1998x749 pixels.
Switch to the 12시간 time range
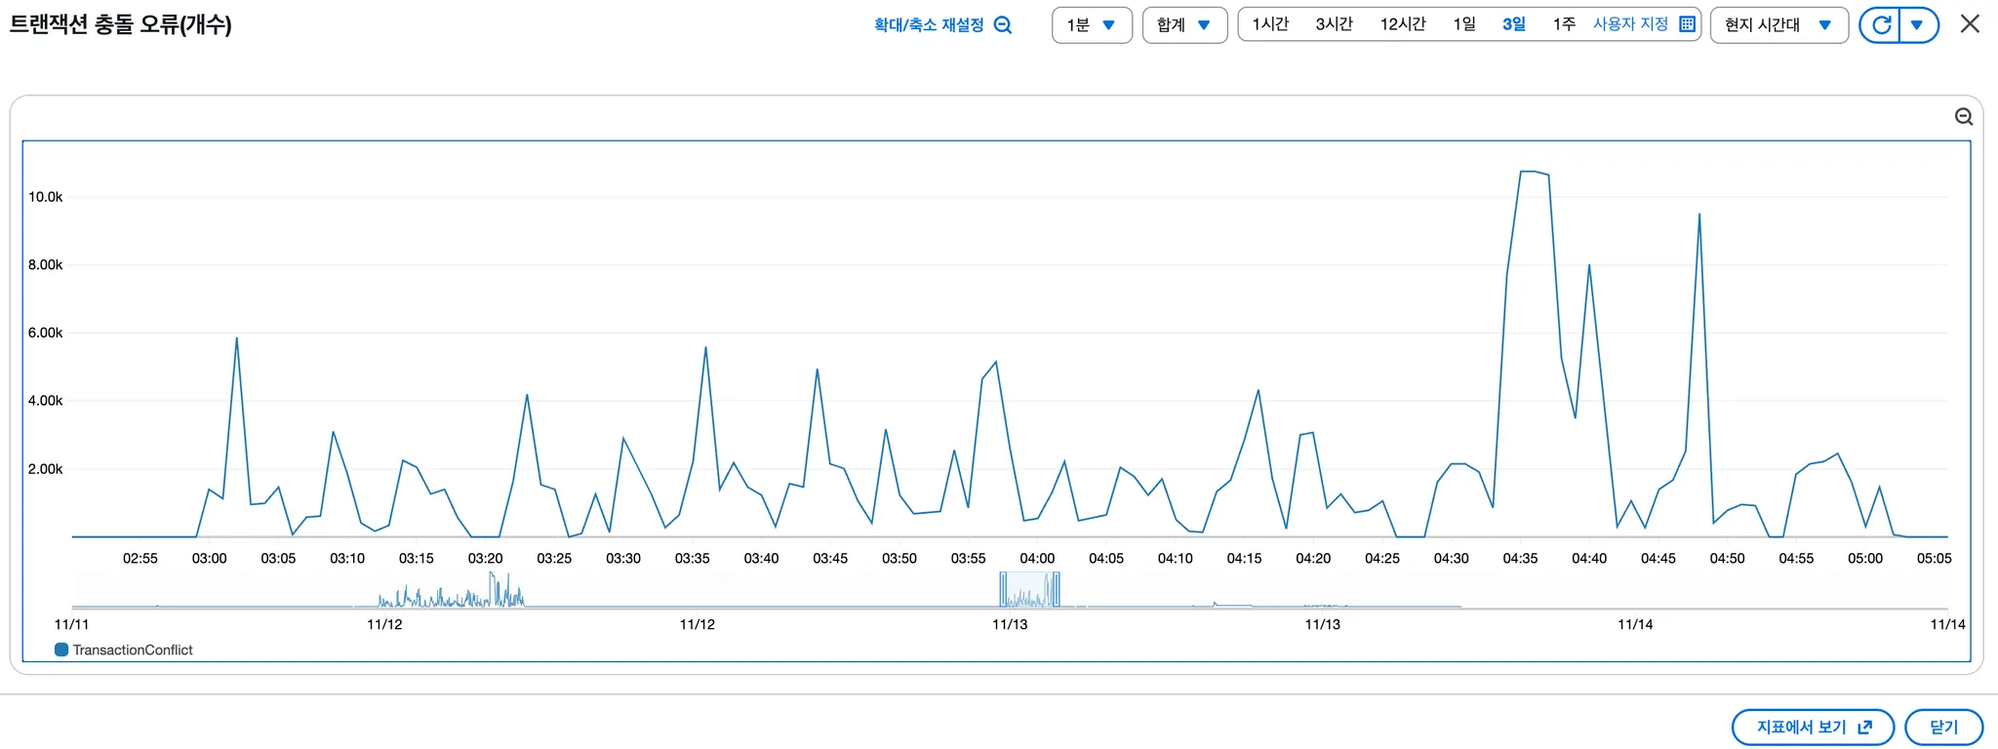coord(1402,24)
